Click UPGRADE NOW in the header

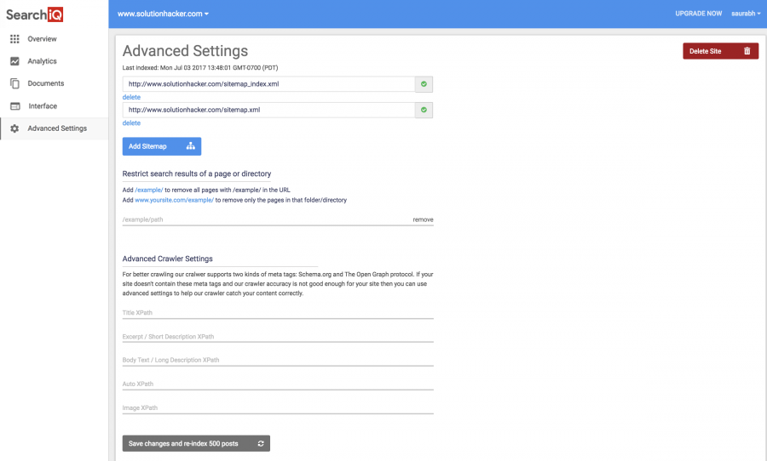(698, 14)
